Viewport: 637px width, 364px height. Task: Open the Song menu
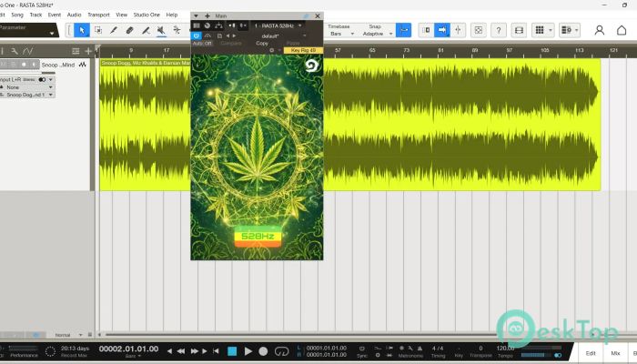[17, 15]
